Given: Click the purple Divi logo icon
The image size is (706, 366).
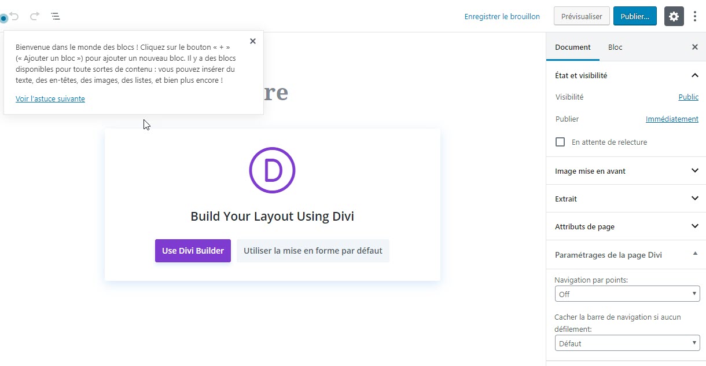Looking at the screenshot, I should tap(272, 170).
